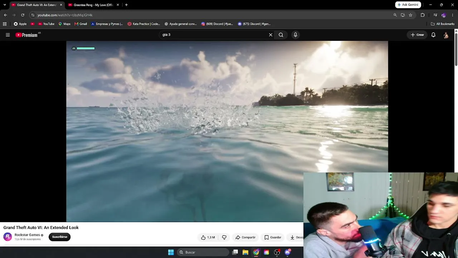Open the Rockstar Games channel avatar

(8, 236)
